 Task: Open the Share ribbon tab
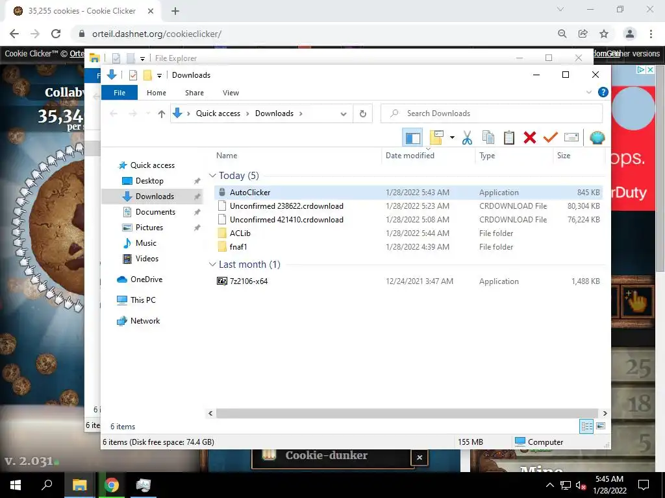click(x=194, y=93)
